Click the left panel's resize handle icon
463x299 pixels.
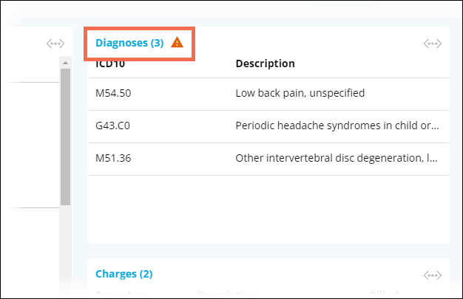tap(55, 44)
